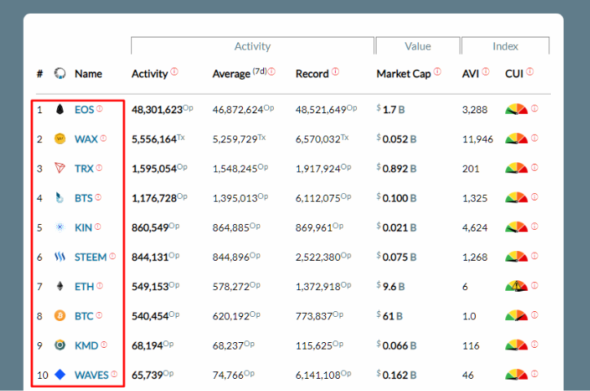Click ETH market cap $9.6 B

click(390, 287)
